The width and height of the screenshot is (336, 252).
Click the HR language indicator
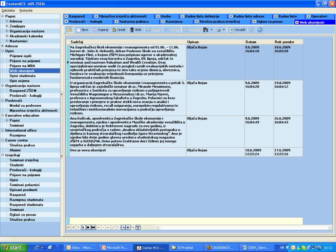coord(282,248)
